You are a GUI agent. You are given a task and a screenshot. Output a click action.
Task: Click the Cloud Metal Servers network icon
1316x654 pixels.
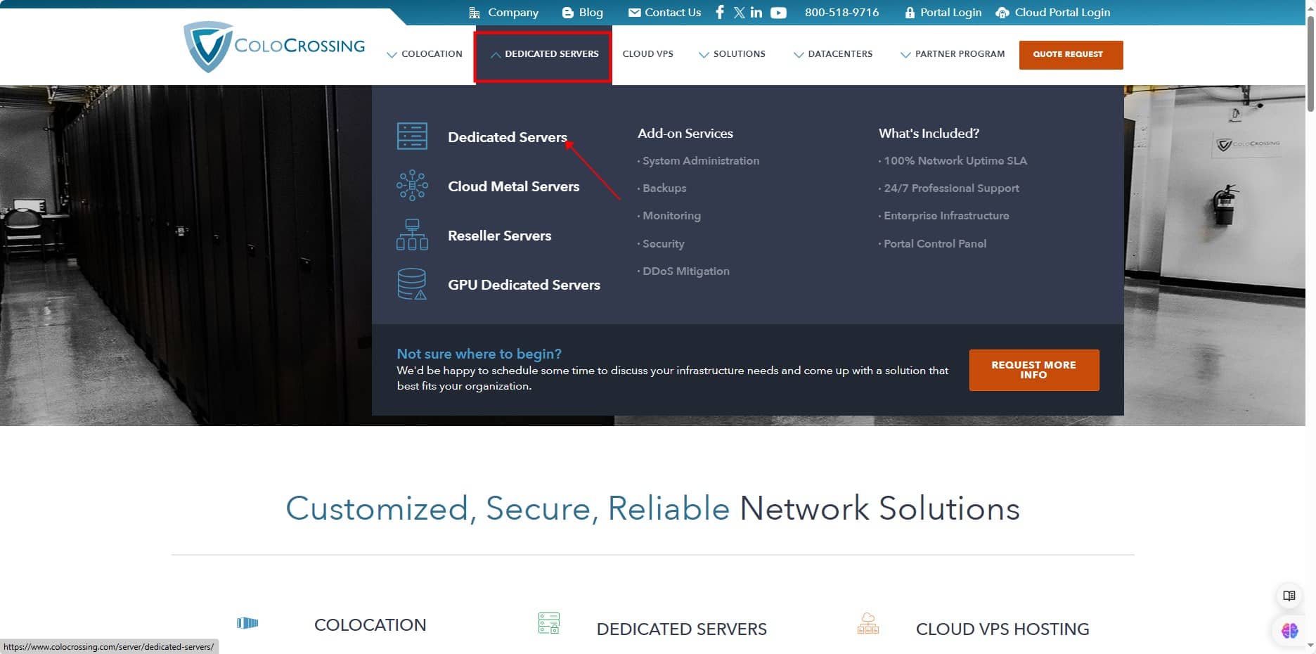click(412, 186)
